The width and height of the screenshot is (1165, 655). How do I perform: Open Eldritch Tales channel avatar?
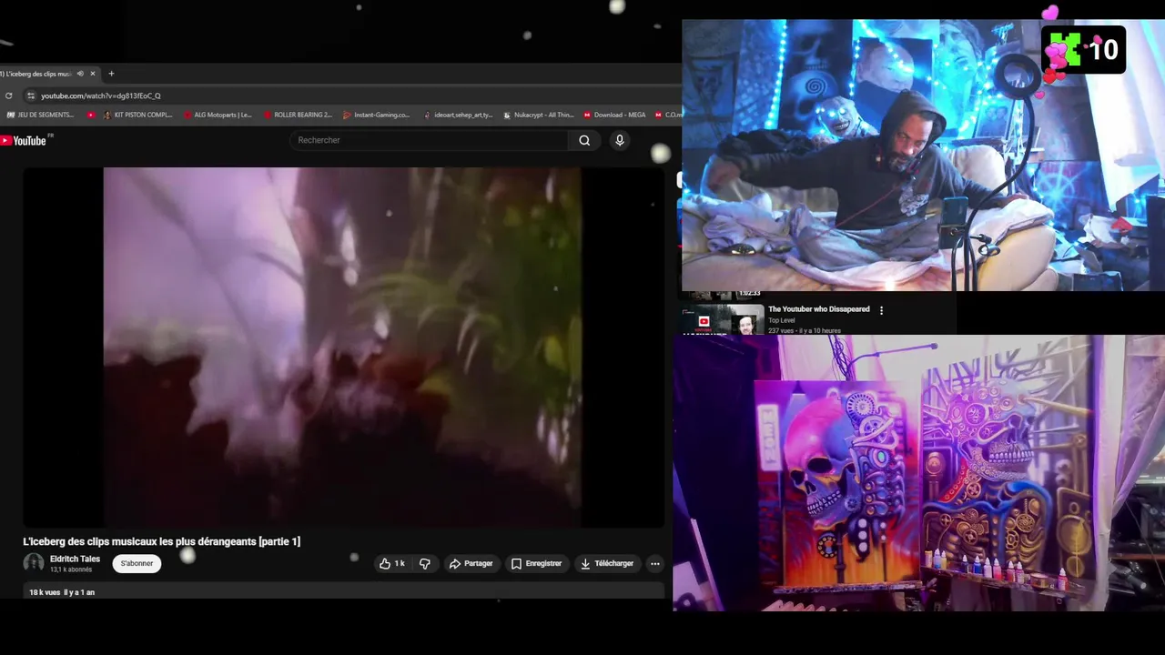[x=34, y=563]
